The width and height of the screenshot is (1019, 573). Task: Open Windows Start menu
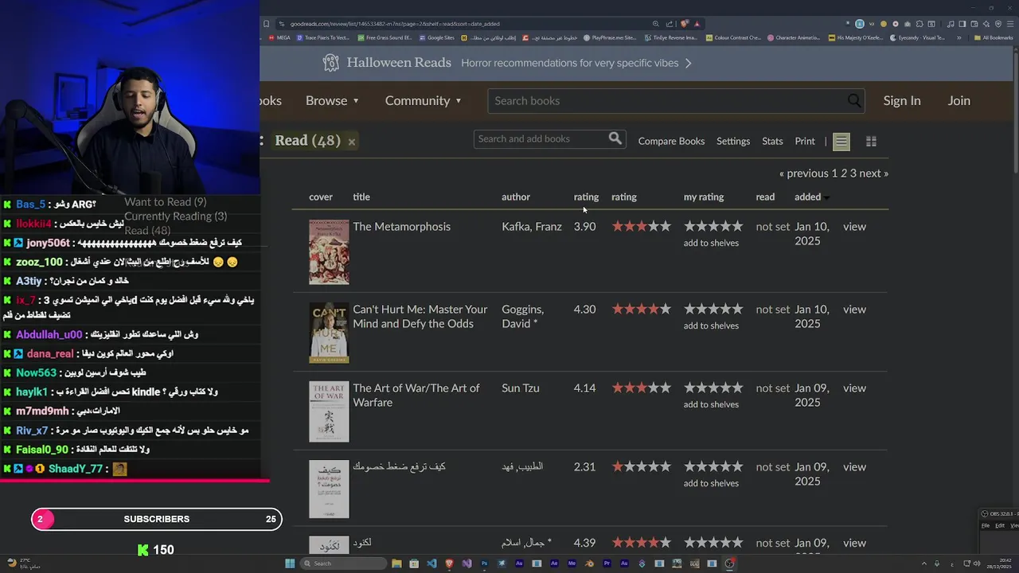click(290, 563)
